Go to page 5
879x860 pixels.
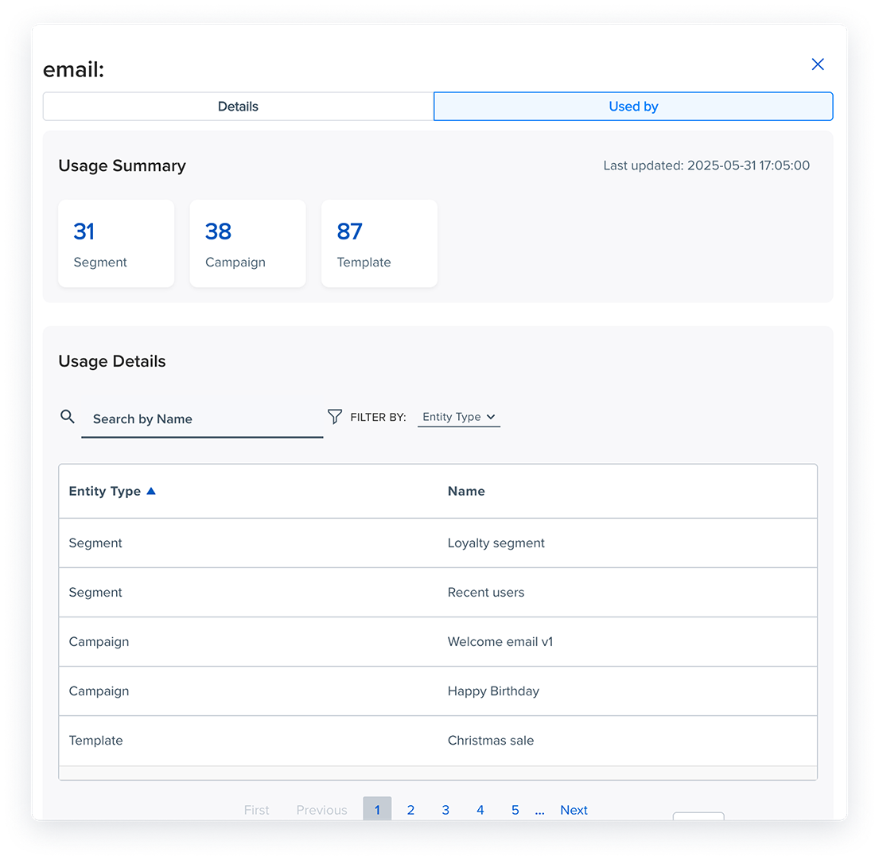(515, 810)
